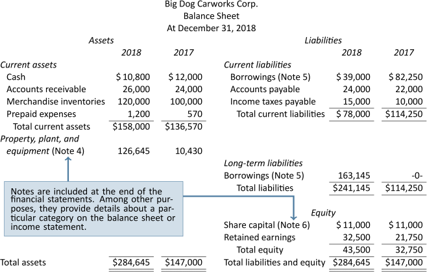The height and width of the screenshot is (272, 427).
Task: Select the $241,145 total liabilities value
Action: [x=352, y=188]
